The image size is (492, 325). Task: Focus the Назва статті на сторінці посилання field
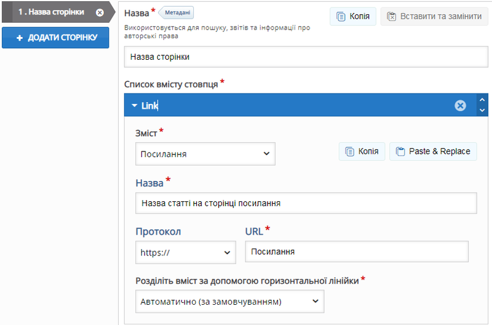click(x=306, y=203)
